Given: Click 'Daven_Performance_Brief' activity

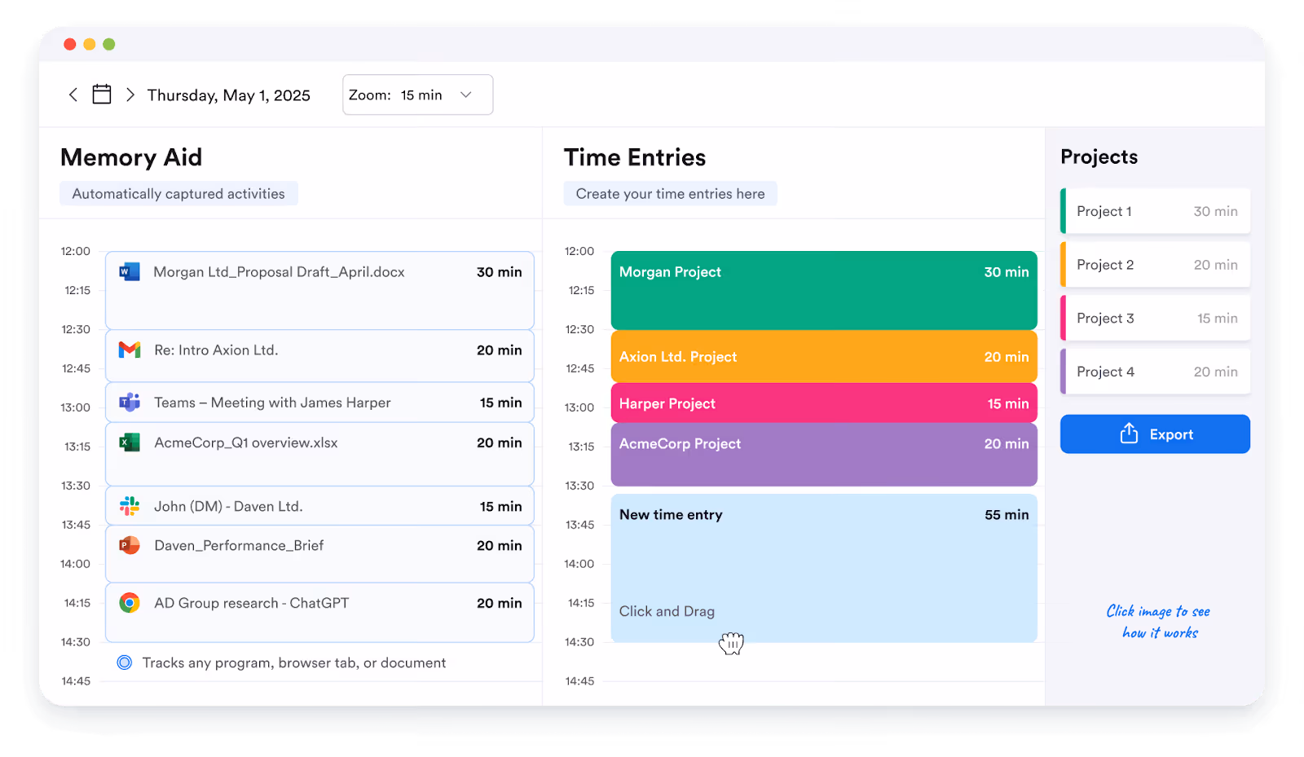Looking at the screenshot, I should pyautogui.click(x=319, y=554).
